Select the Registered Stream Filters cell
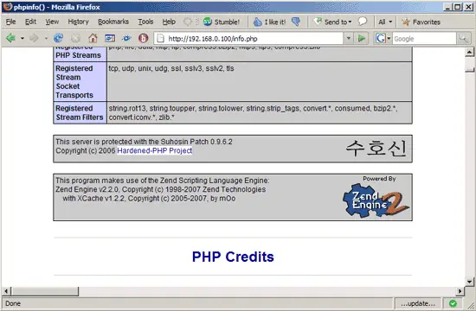Screen dimensions: 476x311 80,113
